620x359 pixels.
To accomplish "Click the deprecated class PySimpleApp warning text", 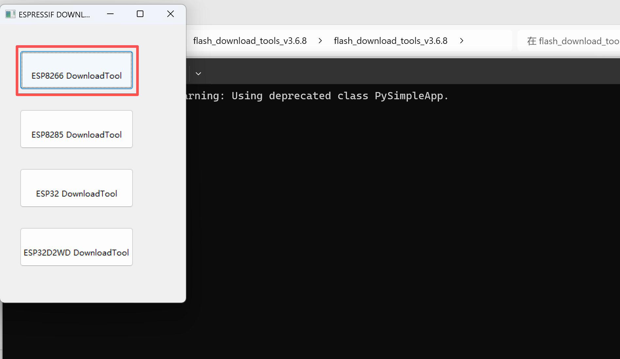I will (317, 96).
